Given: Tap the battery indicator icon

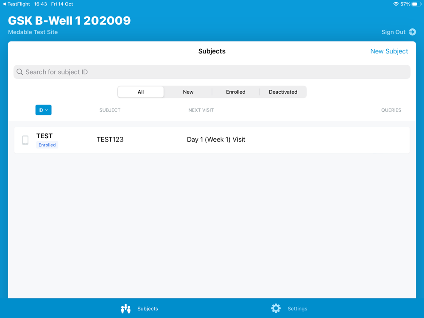Looking at the screenshot, I should click(416, 4).
